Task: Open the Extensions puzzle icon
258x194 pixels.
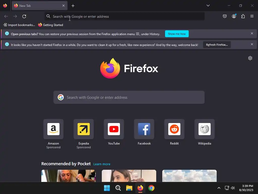Action: click(243, 16)
